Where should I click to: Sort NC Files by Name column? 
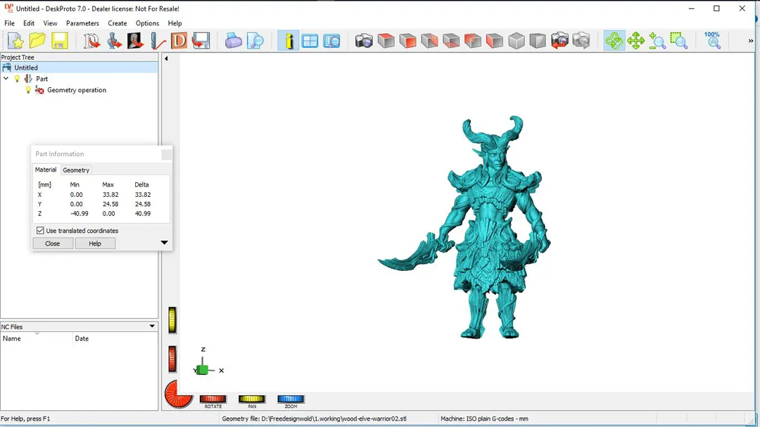pos(37,338)
